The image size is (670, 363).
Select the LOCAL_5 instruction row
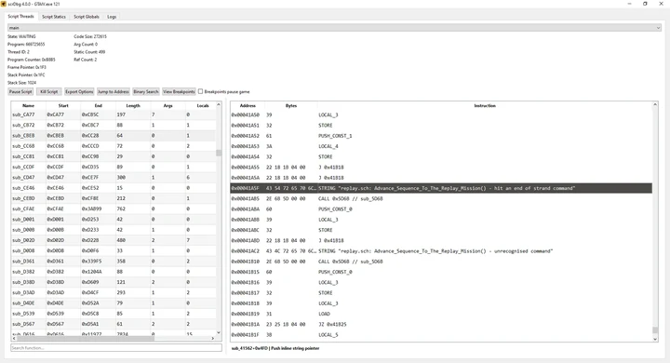point(441,335)
